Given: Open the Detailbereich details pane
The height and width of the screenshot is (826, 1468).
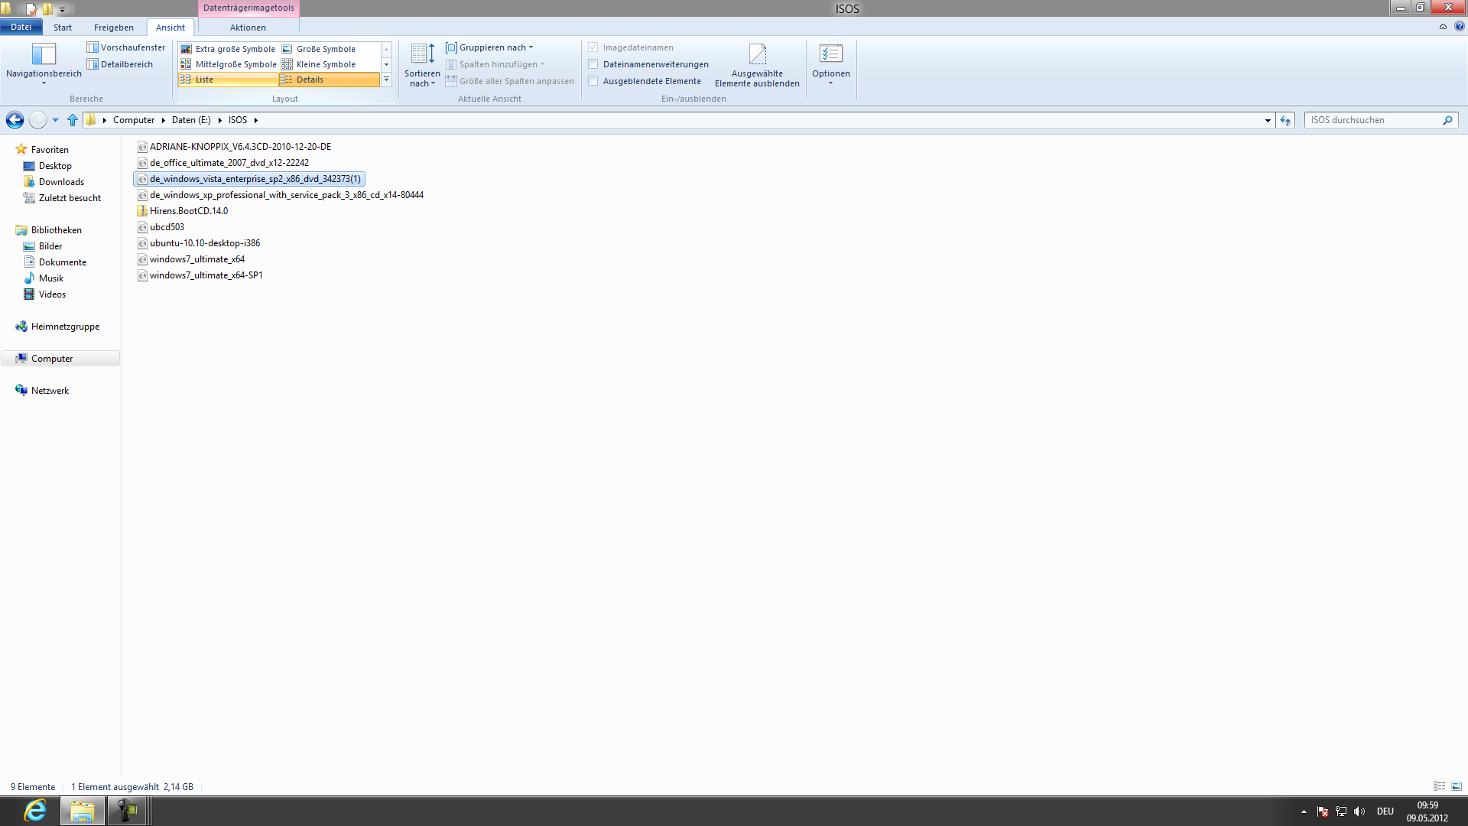Looking at the screenshot, I should (x=120, y=63).
